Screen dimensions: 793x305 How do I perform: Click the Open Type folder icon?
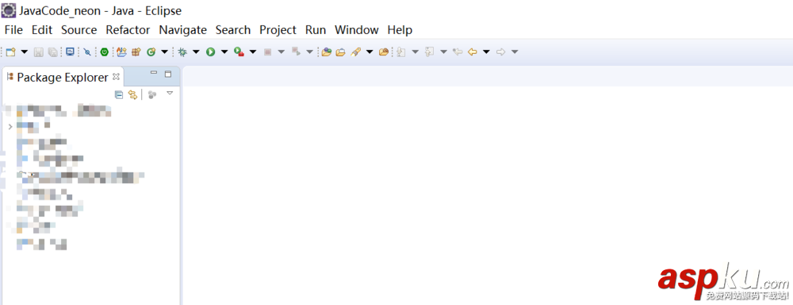(x=326, y=51)
